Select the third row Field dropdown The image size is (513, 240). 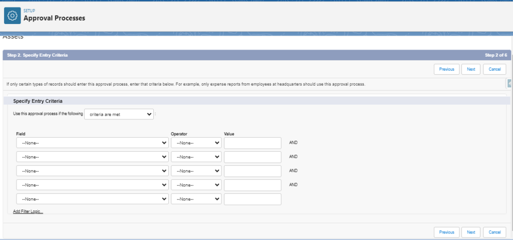pyautogui.click(x=92, y=171)
